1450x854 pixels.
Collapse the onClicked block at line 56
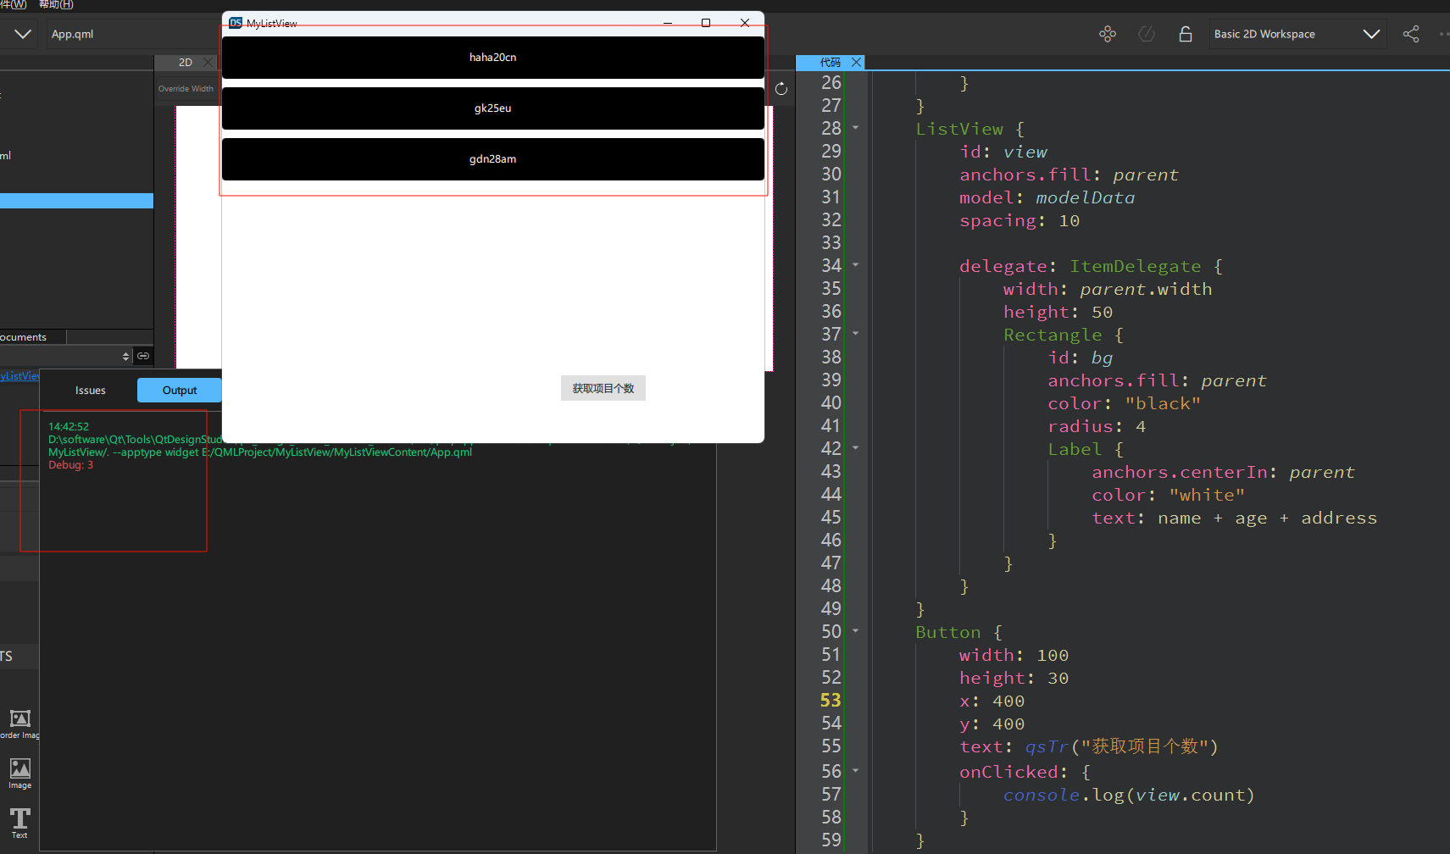point(855,771)
